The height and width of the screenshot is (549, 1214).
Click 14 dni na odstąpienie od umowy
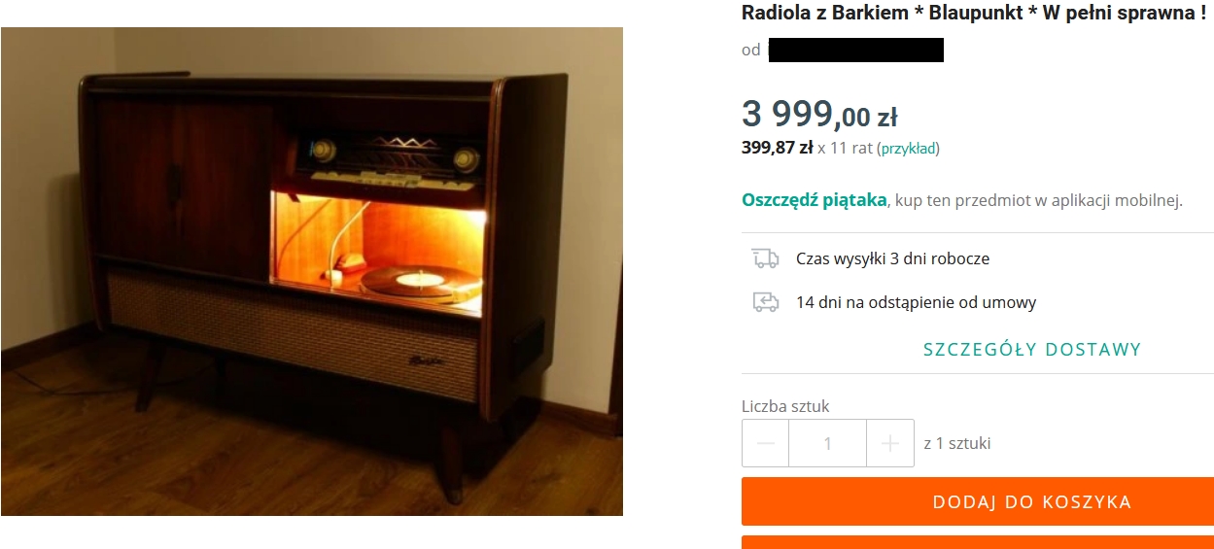(916, 302)
